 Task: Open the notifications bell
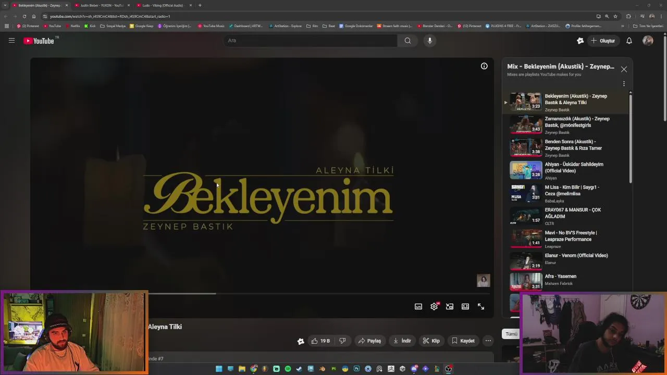629,41
